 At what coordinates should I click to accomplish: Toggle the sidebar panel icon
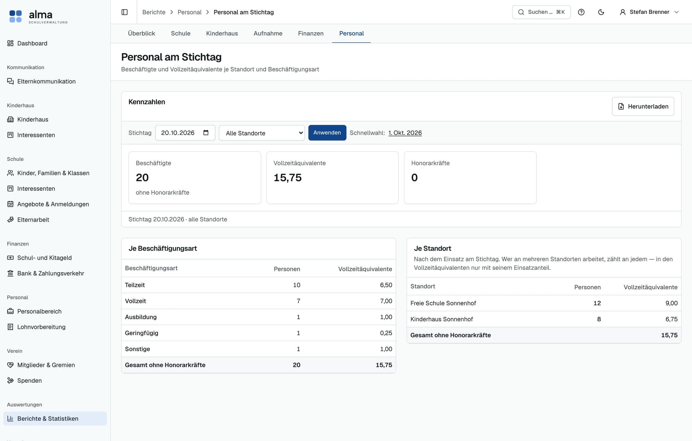[x=125, y=12]
